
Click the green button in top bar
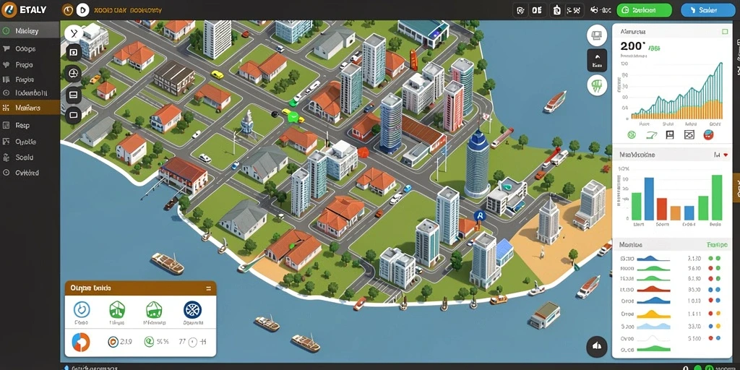pos(644,10)
